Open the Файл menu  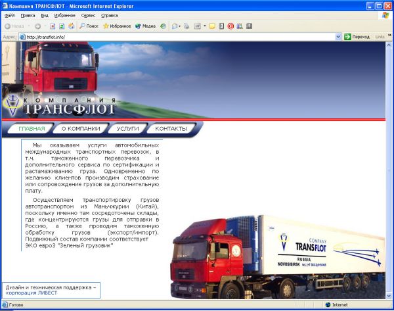pyautogui.click(x=10, y=16)
